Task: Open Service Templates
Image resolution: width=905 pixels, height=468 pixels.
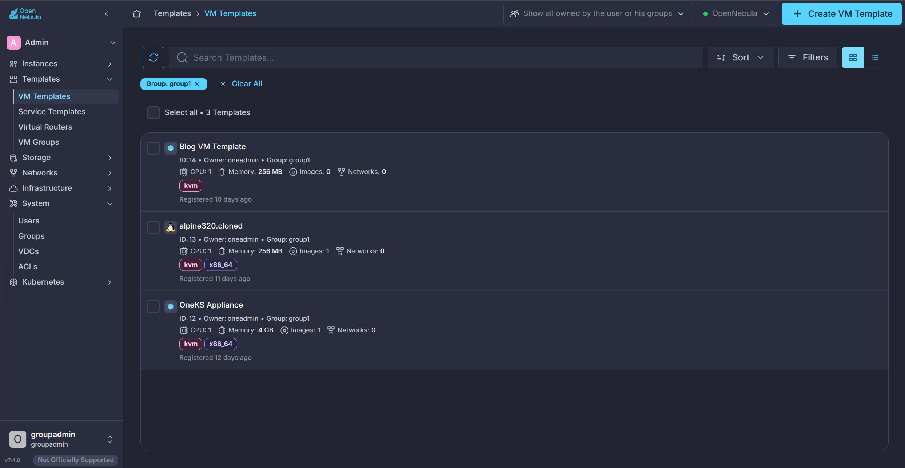Action: [x=52, y=112]
